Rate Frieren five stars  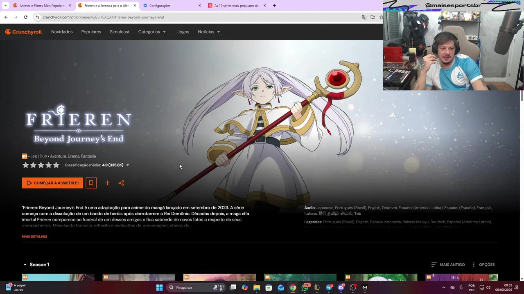(x=56, y=165)
